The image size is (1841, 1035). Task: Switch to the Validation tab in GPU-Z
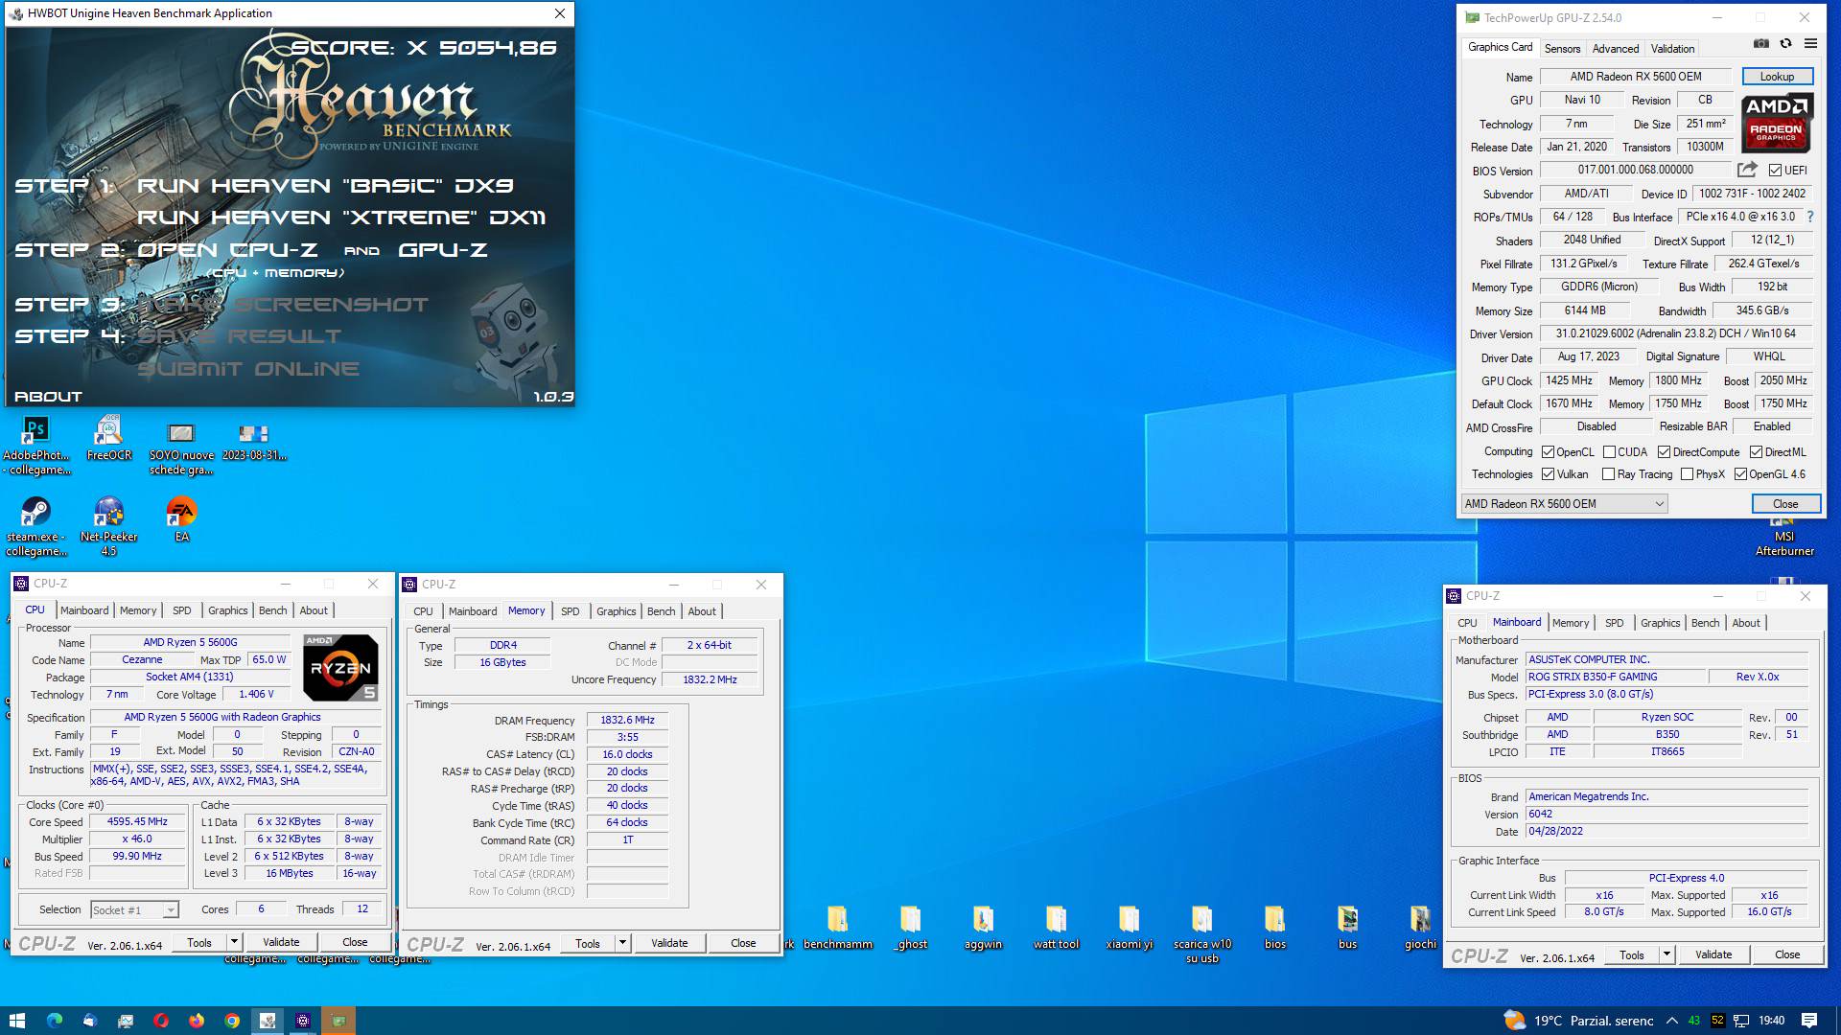[x=1672, y=48]
